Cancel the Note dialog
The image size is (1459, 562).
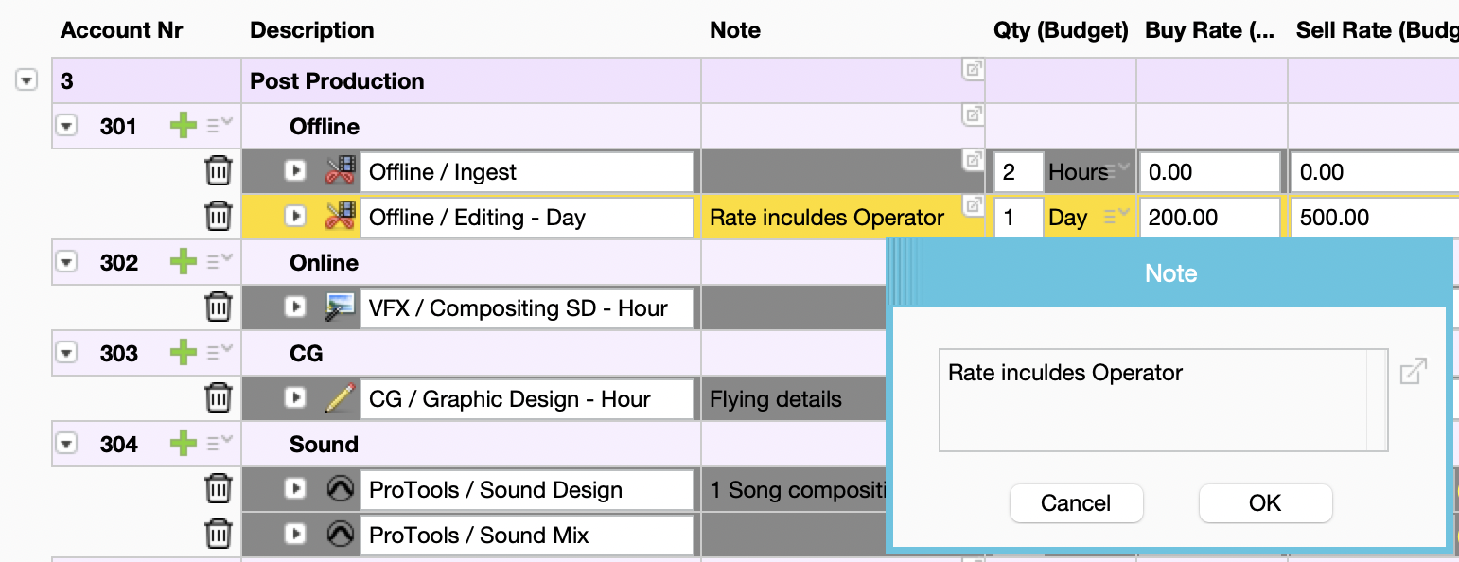click(x=1076, y=503)
